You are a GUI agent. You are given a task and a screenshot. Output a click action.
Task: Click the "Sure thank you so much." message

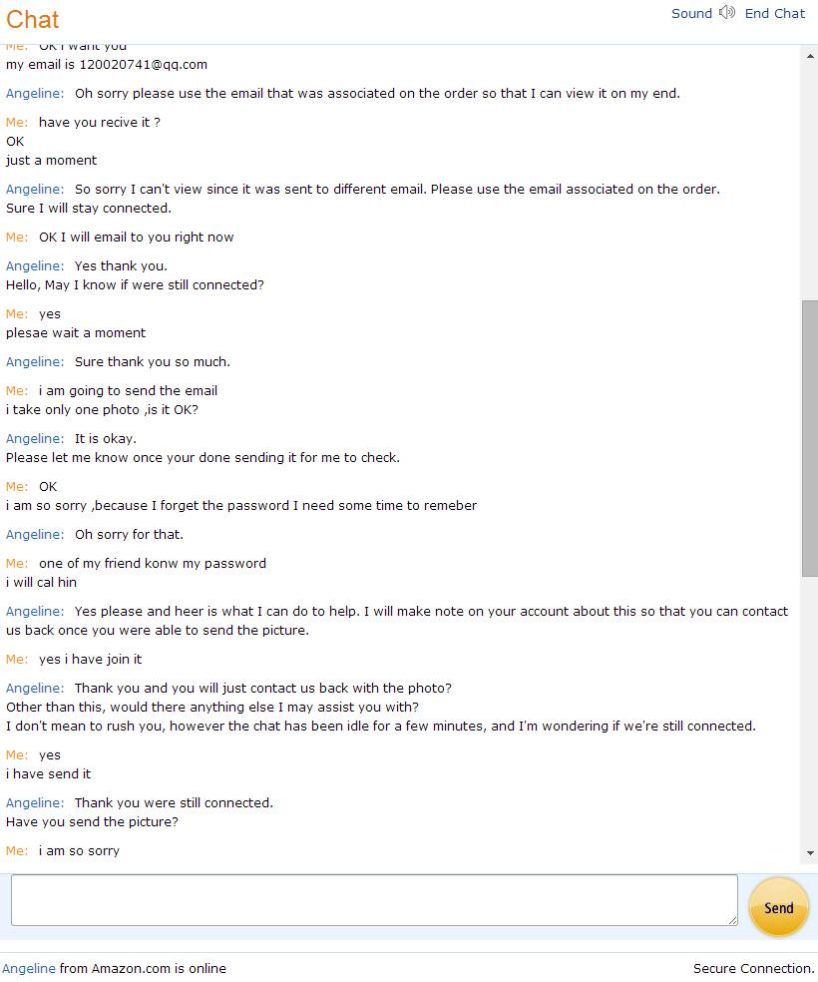pos(152,361)
